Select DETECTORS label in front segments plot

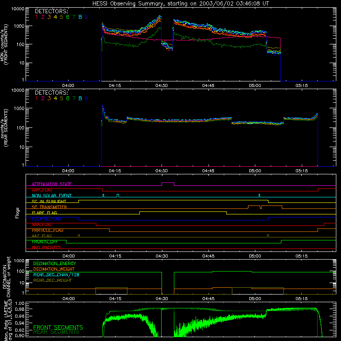click(52, 11)
